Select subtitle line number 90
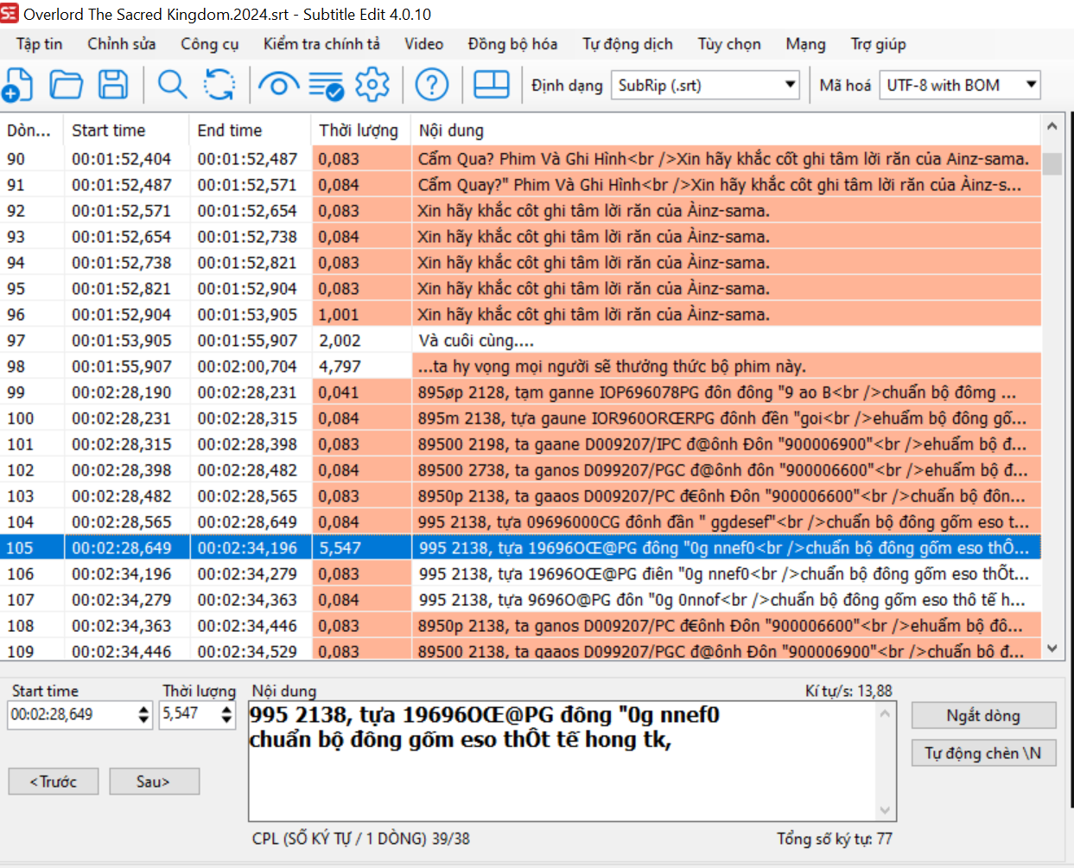 520,159
